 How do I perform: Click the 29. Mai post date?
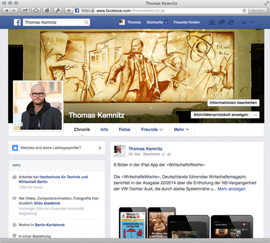(x=135, y=154)
